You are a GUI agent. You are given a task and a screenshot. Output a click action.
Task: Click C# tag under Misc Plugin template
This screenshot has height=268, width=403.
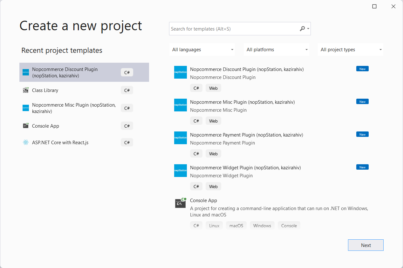click(196, 121)
